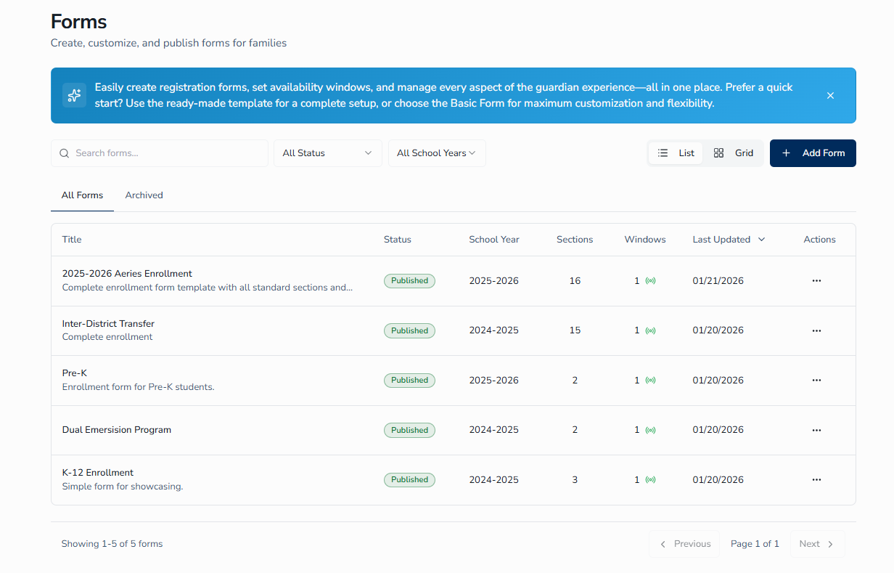Switch to Grid view
This screenshot has width=894, height=573.
click(733, 153)
